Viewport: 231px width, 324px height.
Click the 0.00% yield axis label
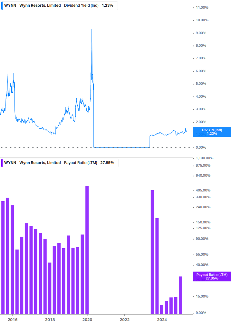tap(201, 147)
